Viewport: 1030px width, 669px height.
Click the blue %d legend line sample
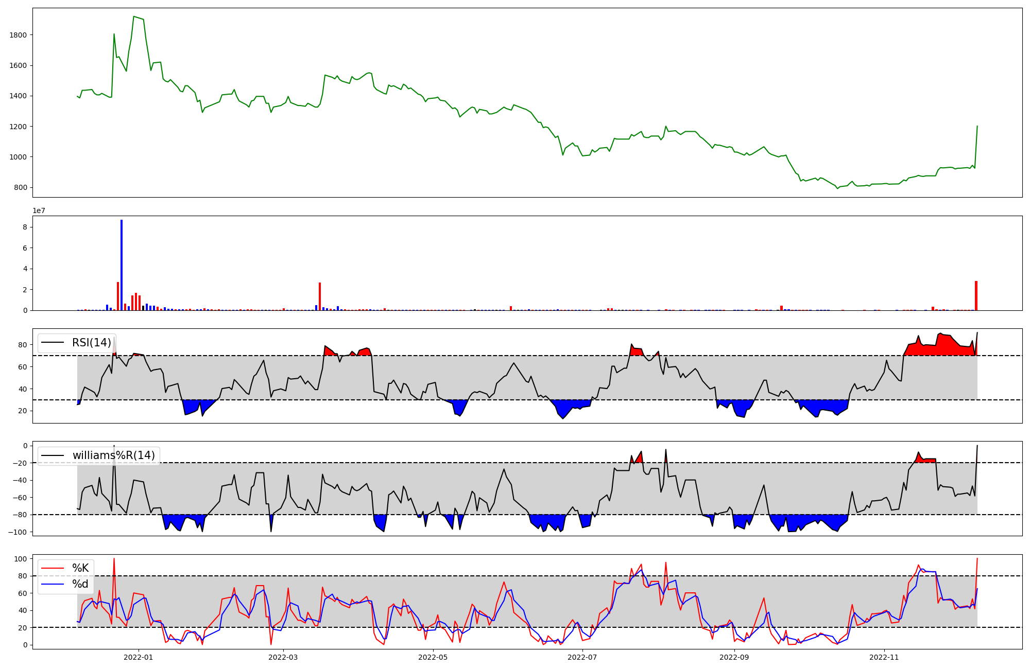(x=52, y=584)
